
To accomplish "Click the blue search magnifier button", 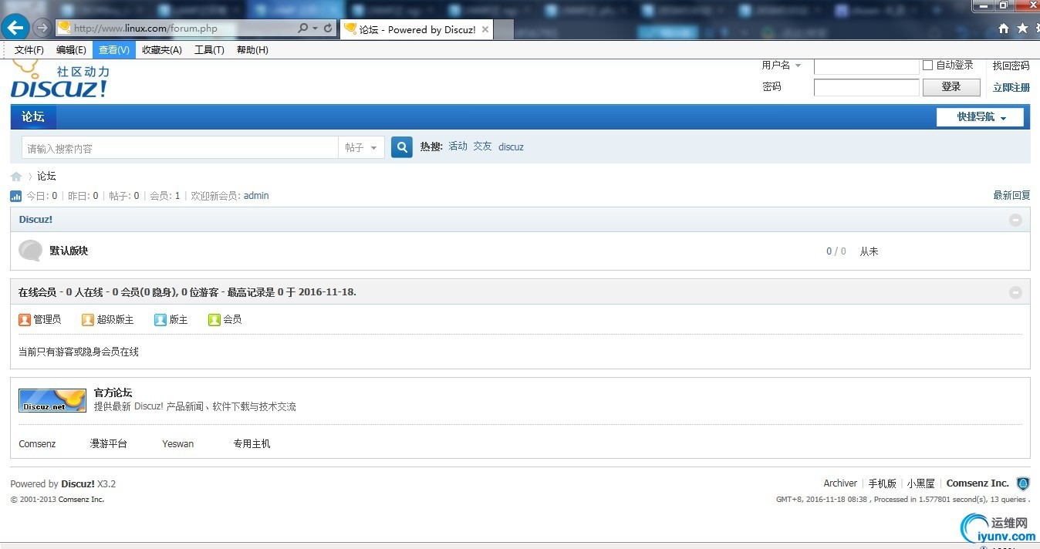I will [402, 147].
